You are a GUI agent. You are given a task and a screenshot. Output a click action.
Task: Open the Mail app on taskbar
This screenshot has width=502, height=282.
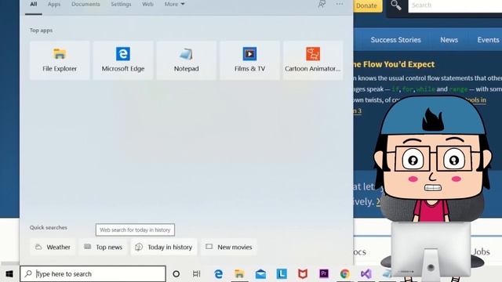(x=260, y=274)
